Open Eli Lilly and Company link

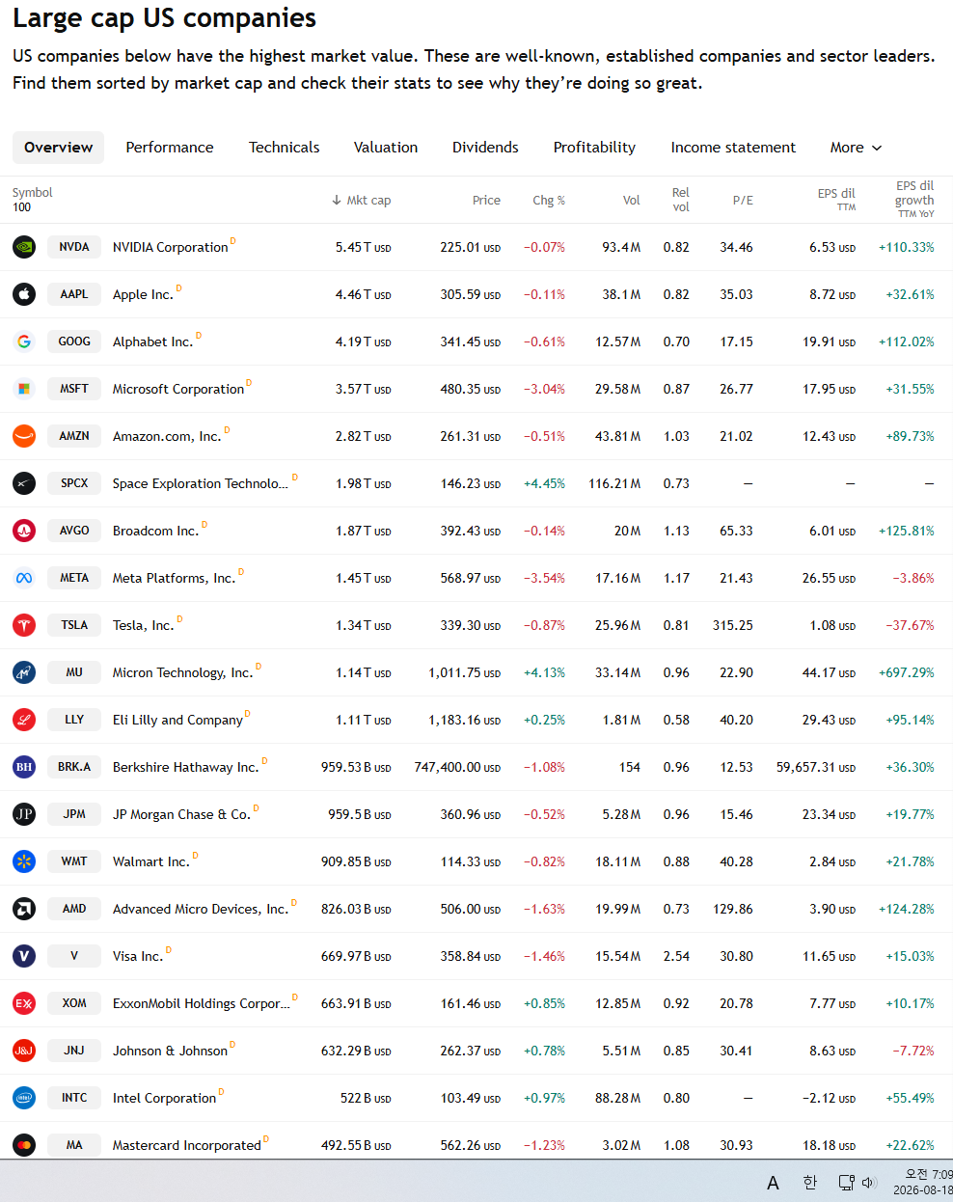[177, 720]
